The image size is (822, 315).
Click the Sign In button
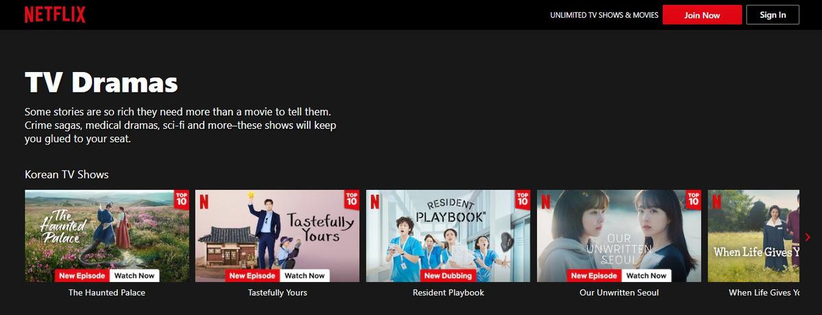(773, 14)
